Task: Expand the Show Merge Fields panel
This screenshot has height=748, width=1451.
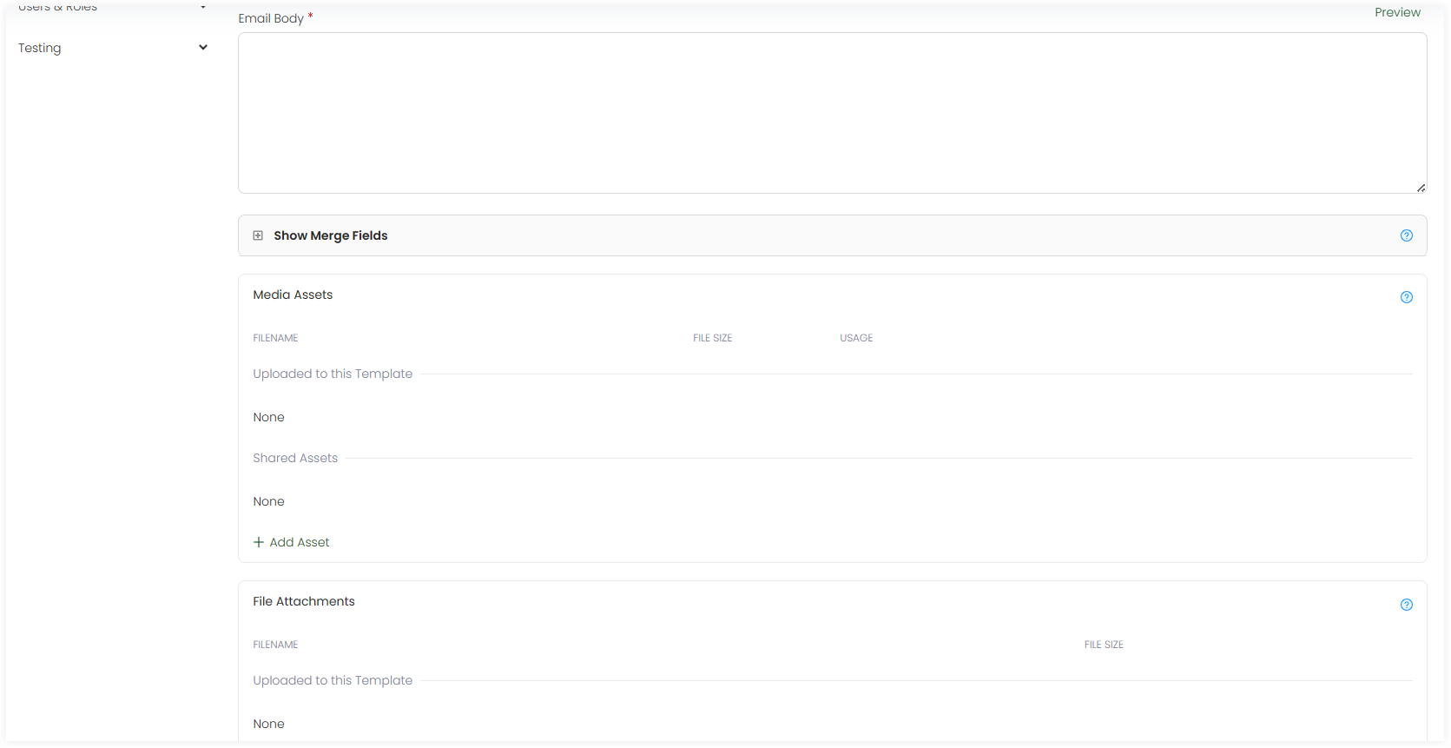Action: [x=832, y=235]
